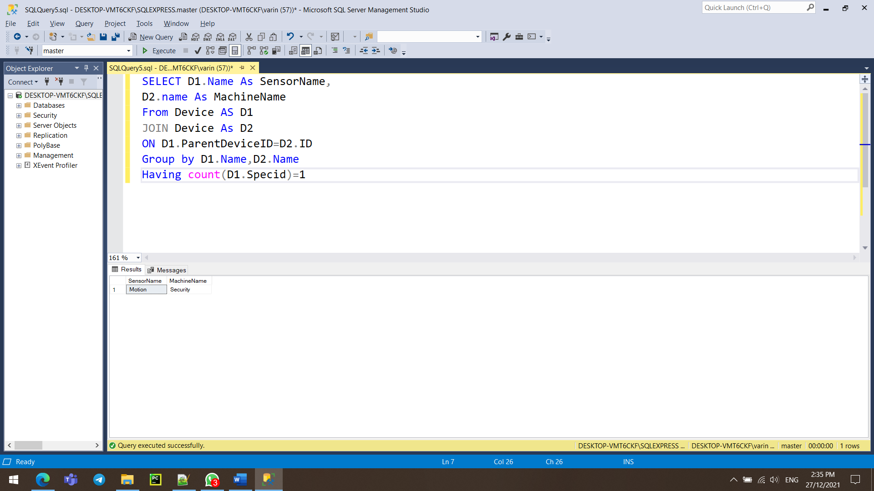The width and height of the screenshot is (874, 491).
Task: Open Microsoft Edge from taskbar
Action: (43, 480)
